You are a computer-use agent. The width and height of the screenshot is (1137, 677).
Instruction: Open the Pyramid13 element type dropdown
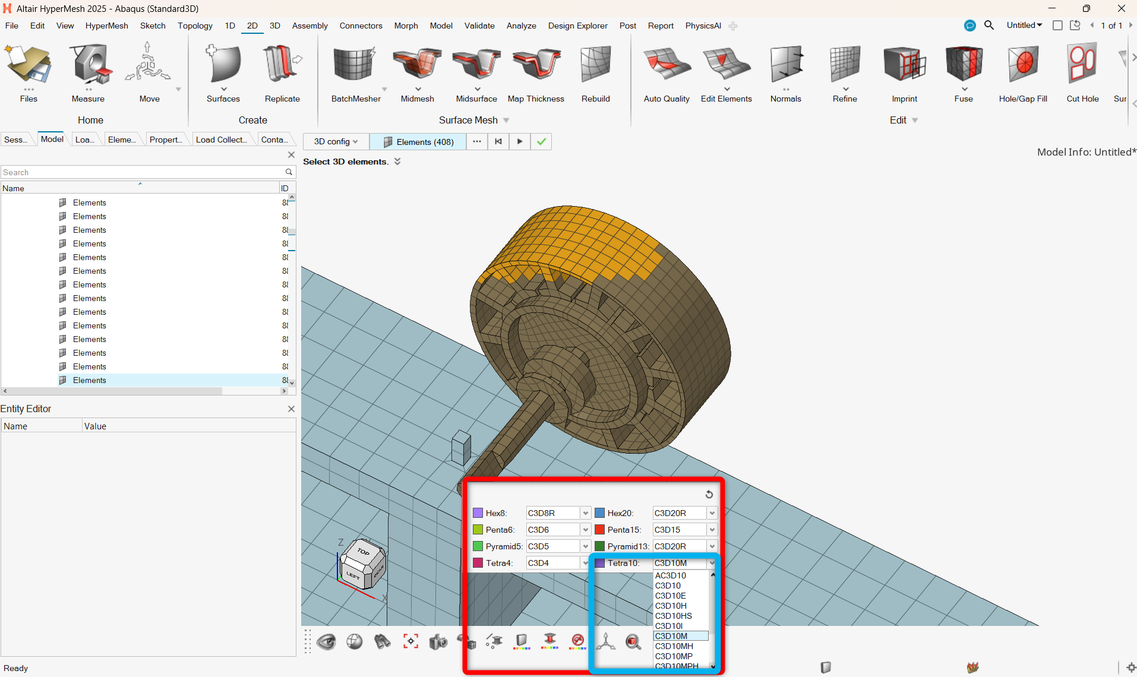click(x=712, y=546)
